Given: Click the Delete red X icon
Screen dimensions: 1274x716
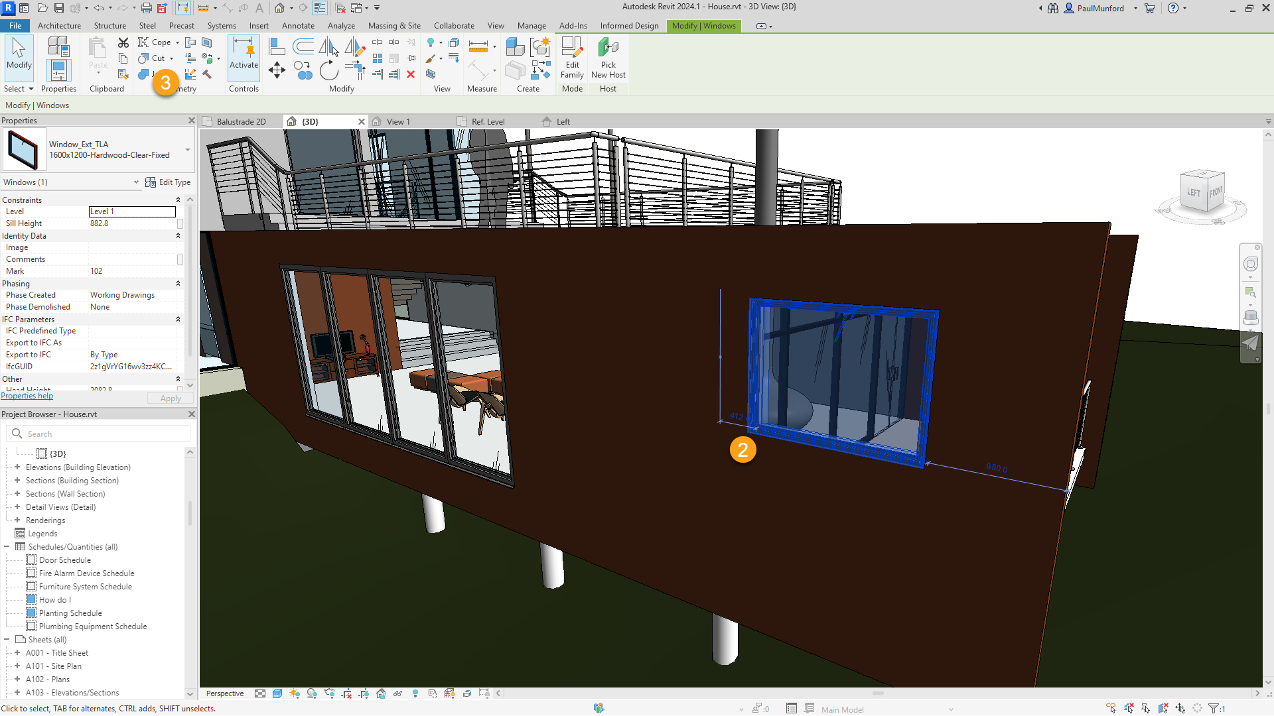Looking at the screenshot, I should click(x=411, y=74).
